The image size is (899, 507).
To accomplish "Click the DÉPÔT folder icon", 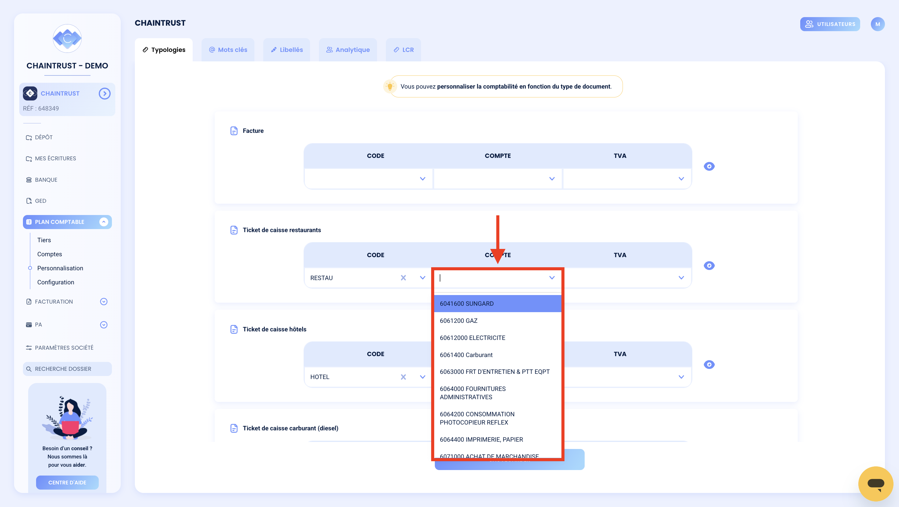I will coord(29,138).
